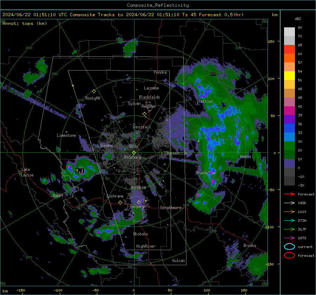Screen dimensions: 316x295
Task: Click the Stettler city label
Action: (x=205, y=101)
